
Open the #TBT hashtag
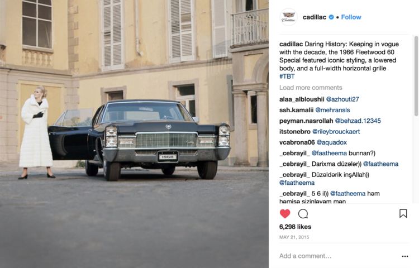(287, 76)
